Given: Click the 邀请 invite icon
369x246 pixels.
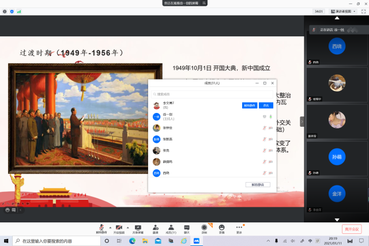Looking at the screenshot, I should pos(155,227).
